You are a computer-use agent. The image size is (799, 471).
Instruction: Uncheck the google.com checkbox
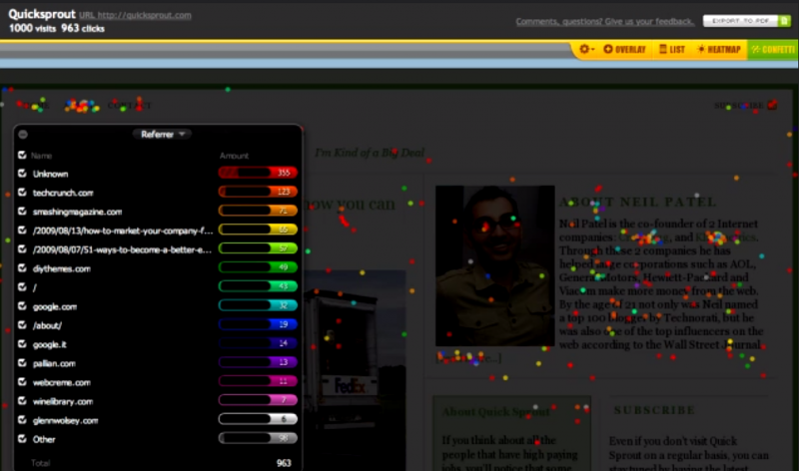tap(22, 306)
